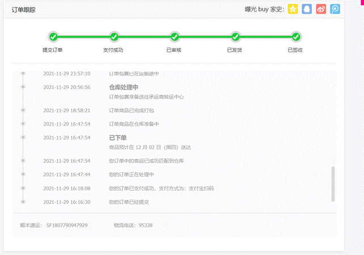Click the 已下单 status heading

(x=118, y=138)
